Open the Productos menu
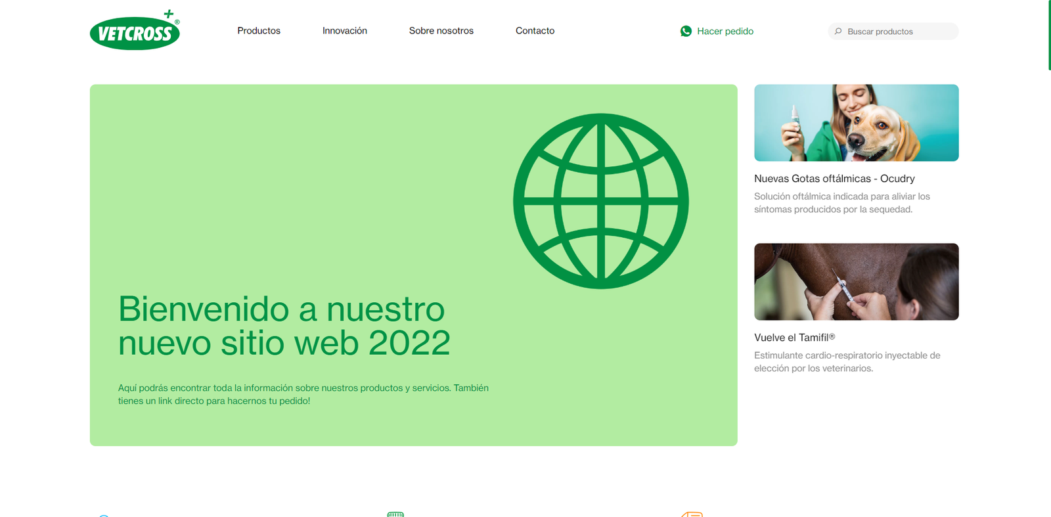1051x517 pixels. [x=259, y=31]
